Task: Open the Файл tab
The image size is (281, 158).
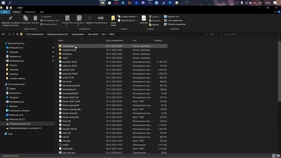Action: click(5, 12)
